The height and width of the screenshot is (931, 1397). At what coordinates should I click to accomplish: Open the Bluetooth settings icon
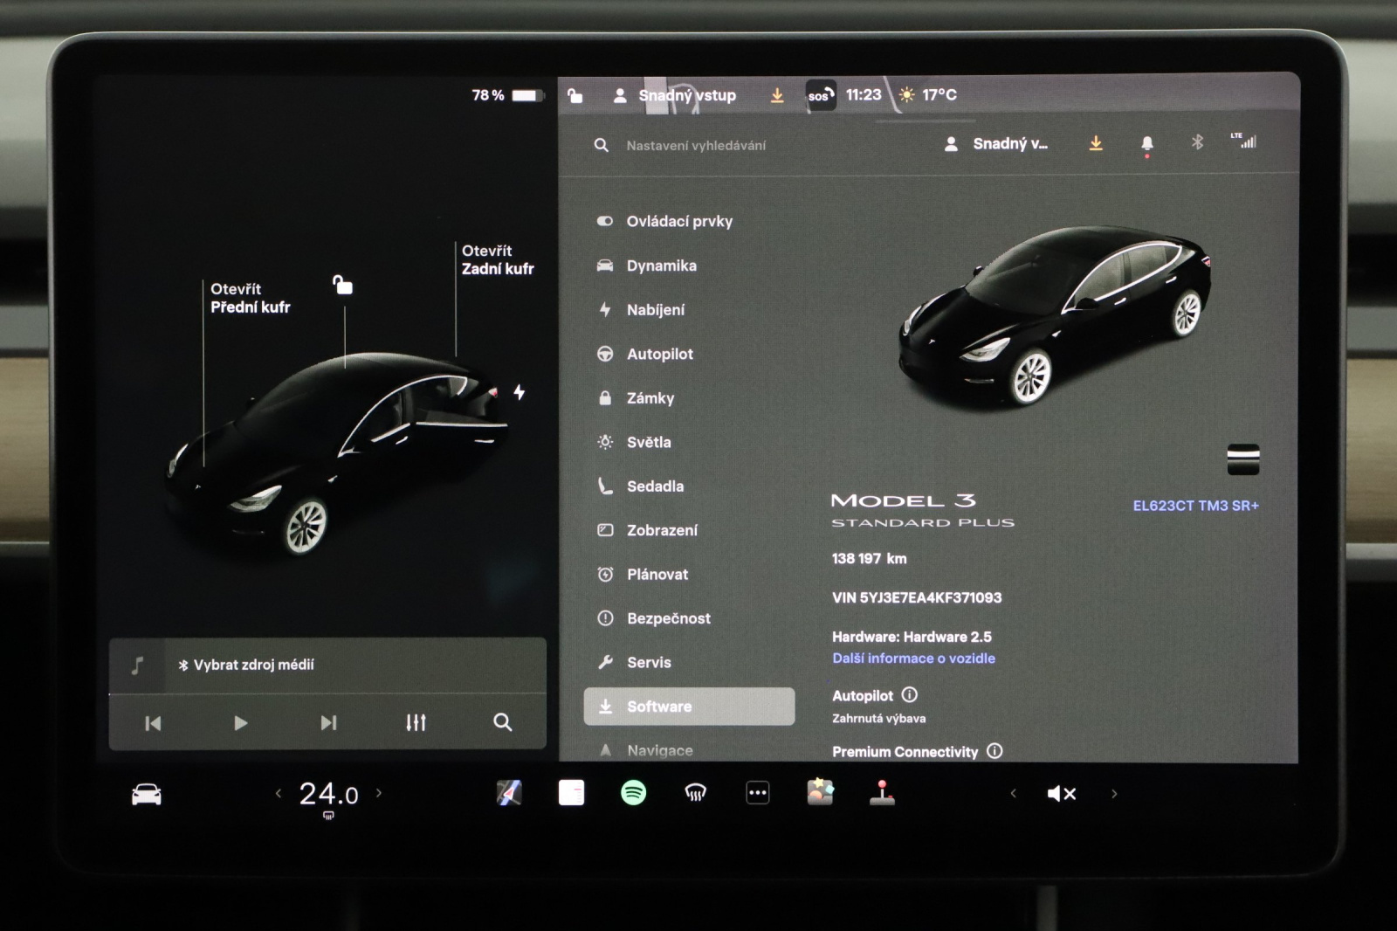pos(1197,142)
